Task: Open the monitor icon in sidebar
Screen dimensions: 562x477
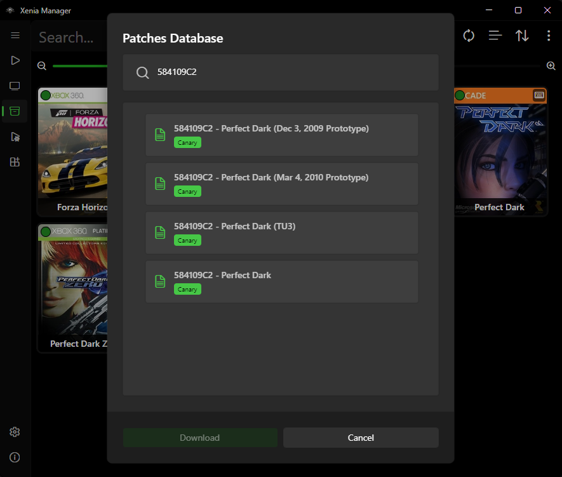Action: (x=15, y=86)
